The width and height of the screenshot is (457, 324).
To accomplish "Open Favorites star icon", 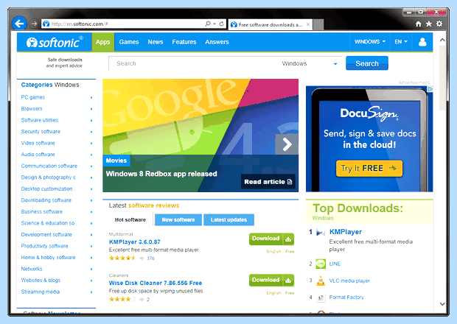I will pyautogui.click(x=429, y=24).
